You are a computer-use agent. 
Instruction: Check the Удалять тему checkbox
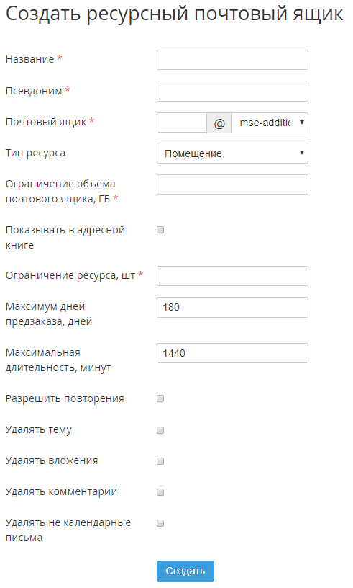[x=160, y=430]
